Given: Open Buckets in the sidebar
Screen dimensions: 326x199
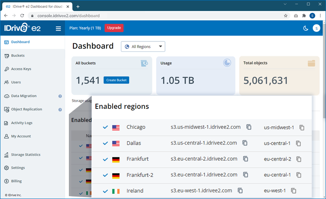Looking at the screenshot, I should coord(18,55).
